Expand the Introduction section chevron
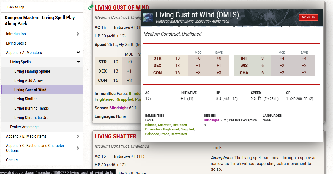 pos(78,34)
